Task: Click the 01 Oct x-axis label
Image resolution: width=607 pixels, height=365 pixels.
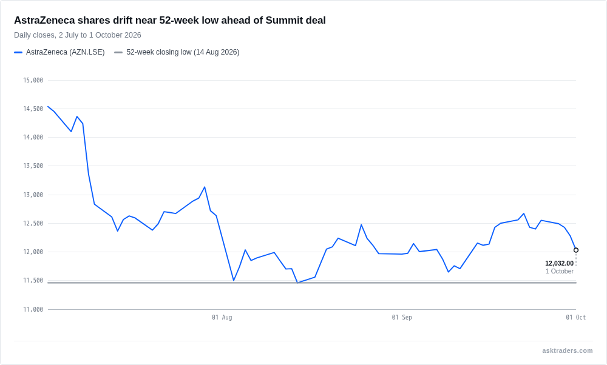Action: tap(575, 318)
